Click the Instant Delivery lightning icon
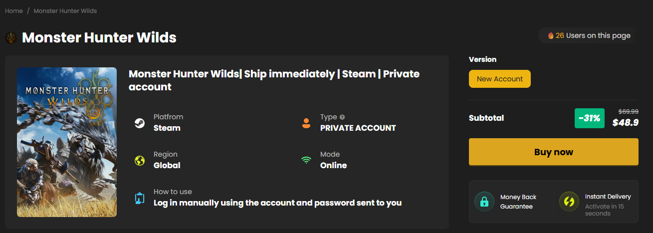Screen dimensions: 653x233 click(x=569, y=202)
